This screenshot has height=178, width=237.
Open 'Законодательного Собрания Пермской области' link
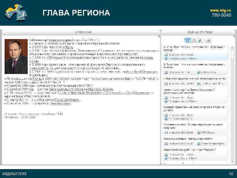pyautogui.click(x=81, y=89)
